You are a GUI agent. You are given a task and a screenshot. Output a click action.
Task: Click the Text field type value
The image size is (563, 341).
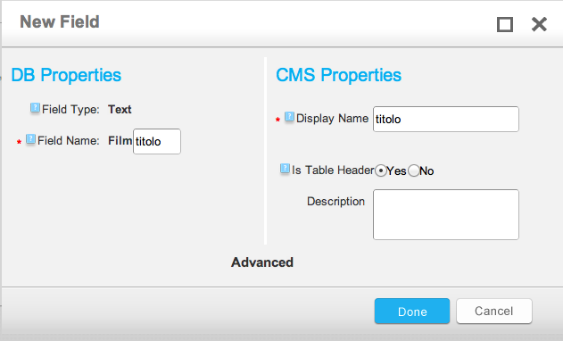(120, 109)
